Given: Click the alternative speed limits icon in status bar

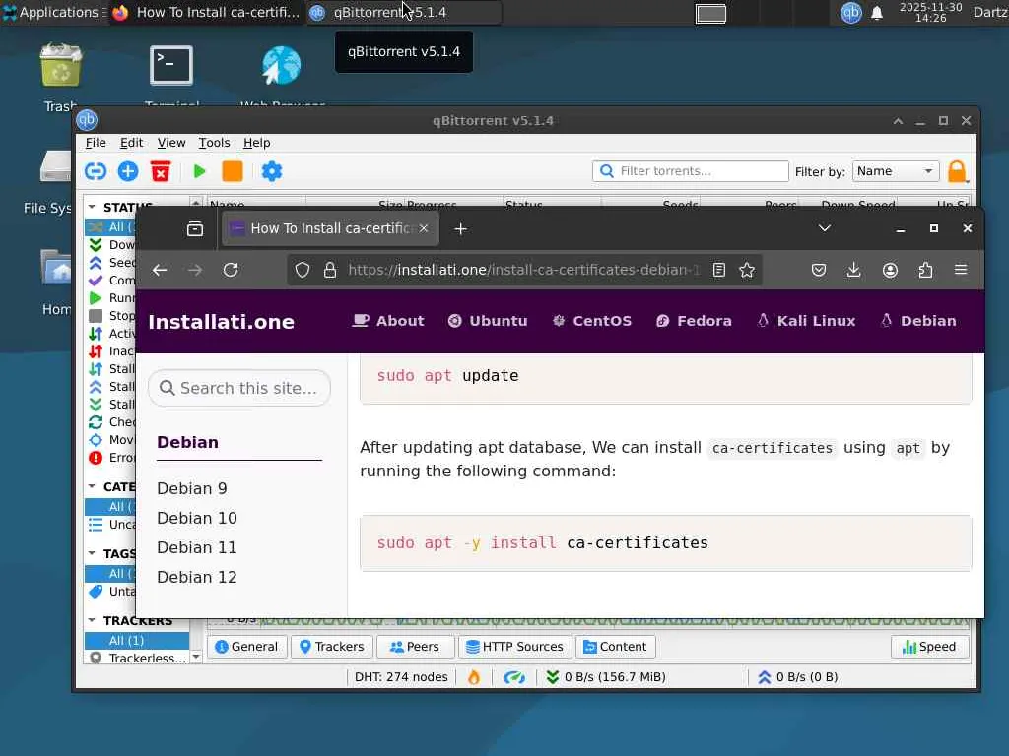Looking at the screenshot, I should tap(514, 677).
